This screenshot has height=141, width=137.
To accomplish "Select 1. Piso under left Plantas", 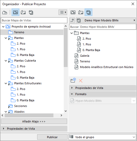I will (21, 49).
